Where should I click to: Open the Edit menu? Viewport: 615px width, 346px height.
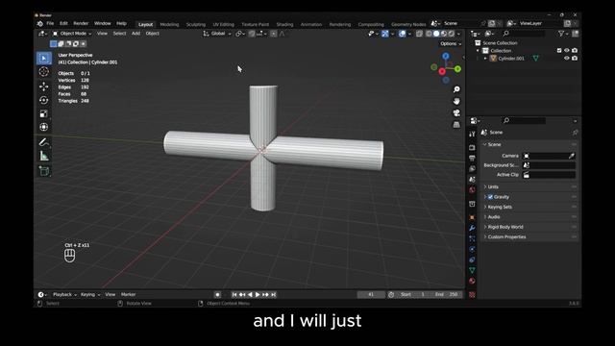(x=63, y=23)
